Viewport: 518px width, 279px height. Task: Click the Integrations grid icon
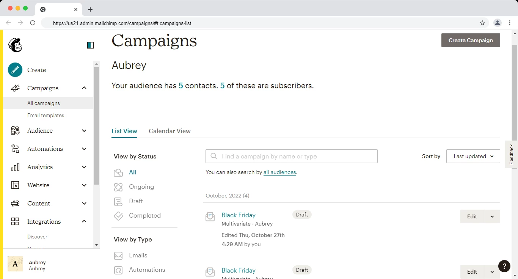click(15, 221)
